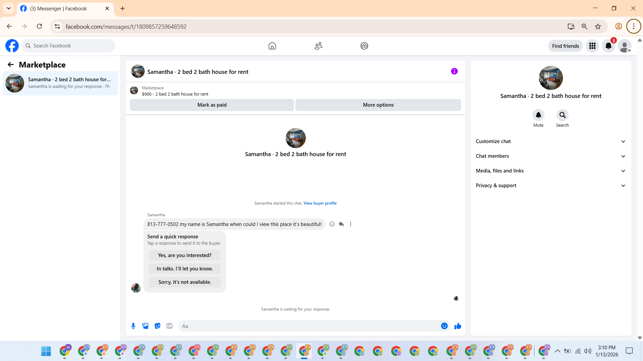
Task: React to Samantha's message with emoji icon
Action: click(x=332, y=224)
